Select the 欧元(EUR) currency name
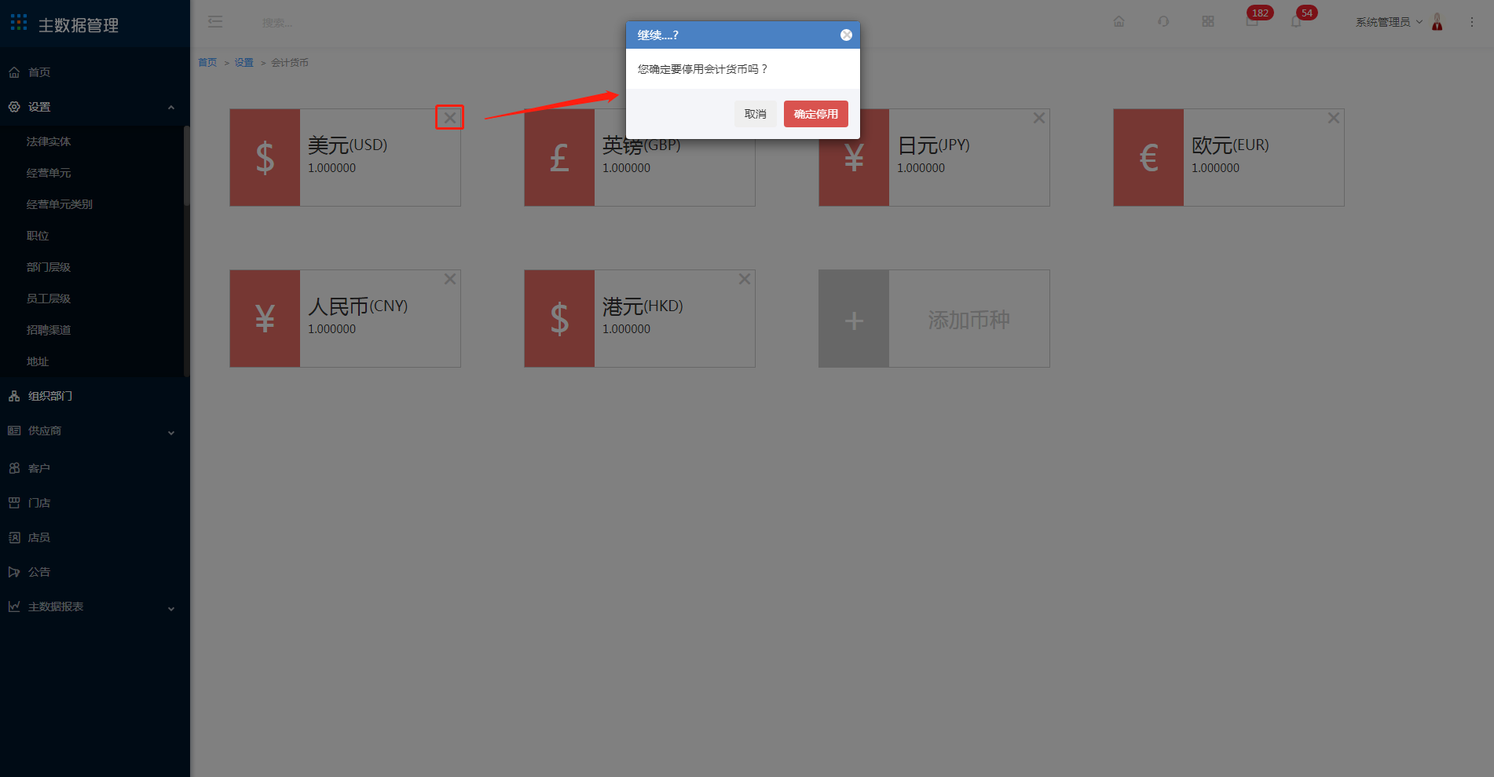 (1230, 145)
